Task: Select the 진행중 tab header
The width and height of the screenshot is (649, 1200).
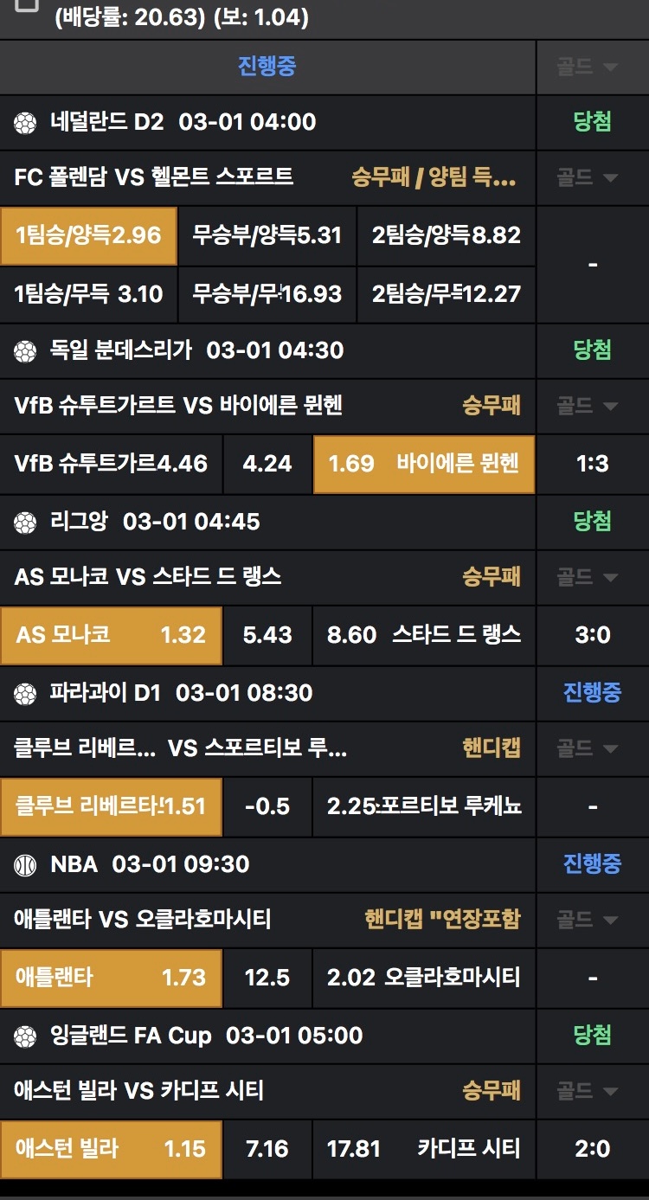Action: (x=267, y=67)
